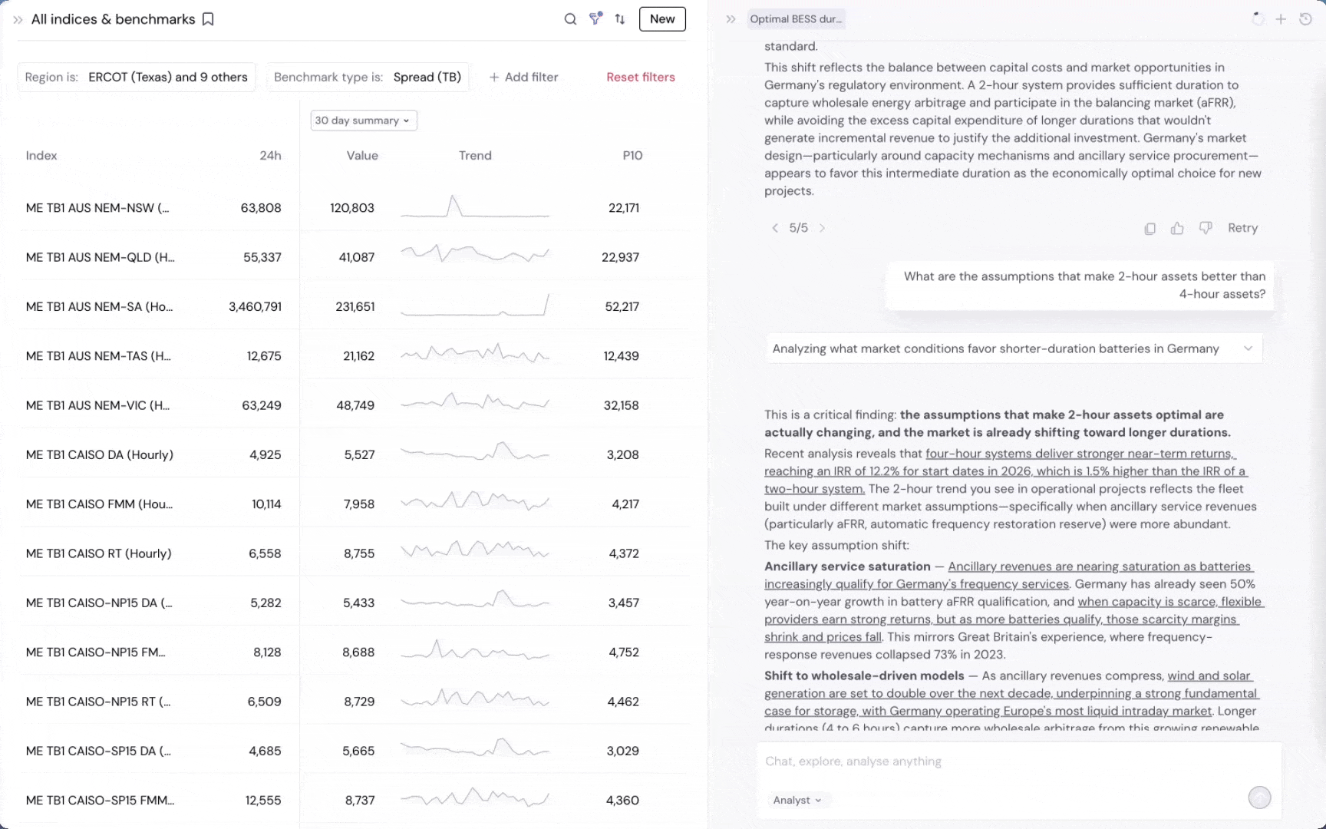Give the response a thumbs up
This screenshot has width=1326, height=829.
(x=1177, y=228)
